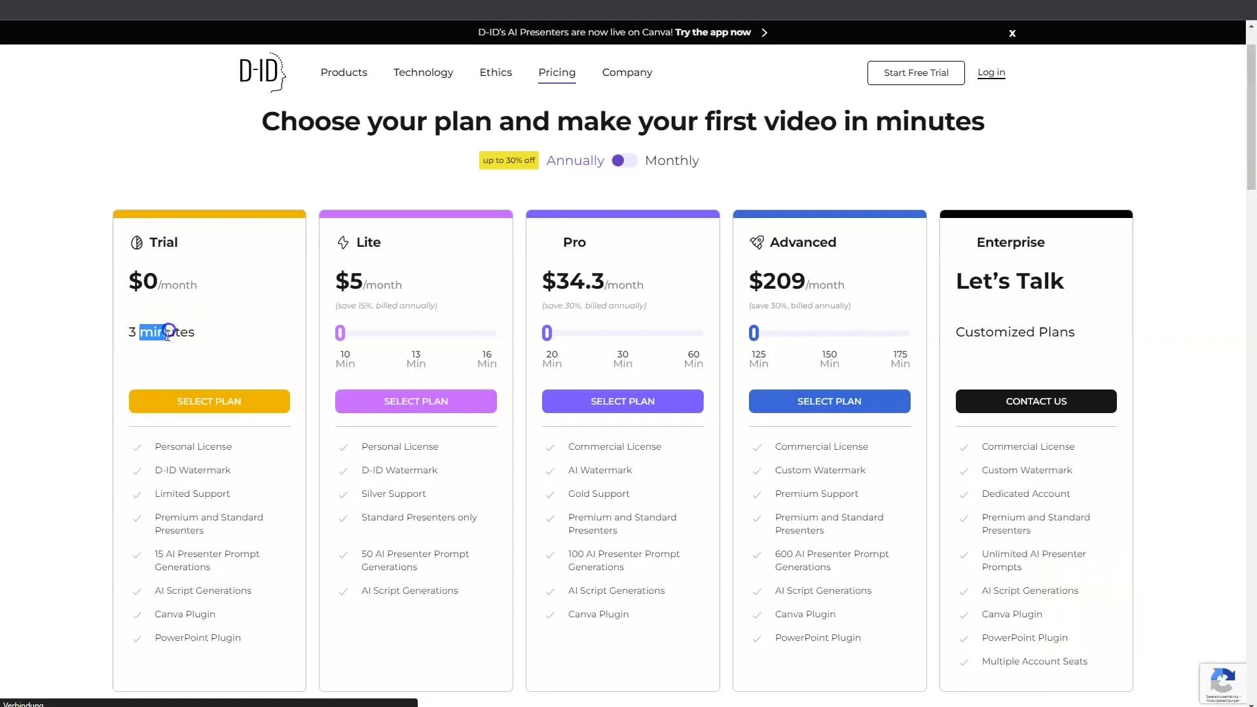Open the Ethics navigation tab
Screen dimensions: 1257x707
point(496,71)
